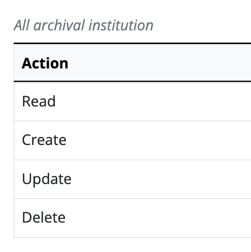Select the Action column header
Viewport: 251px width, 252px height.
click(45, 63)
